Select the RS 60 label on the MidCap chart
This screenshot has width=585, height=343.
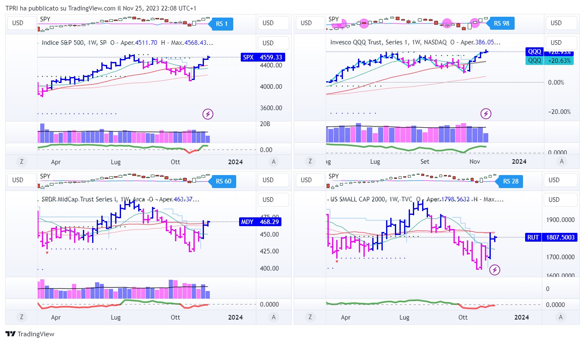(223, 181)
